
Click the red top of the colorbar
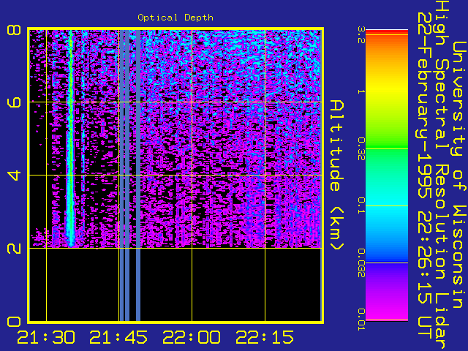387,32
